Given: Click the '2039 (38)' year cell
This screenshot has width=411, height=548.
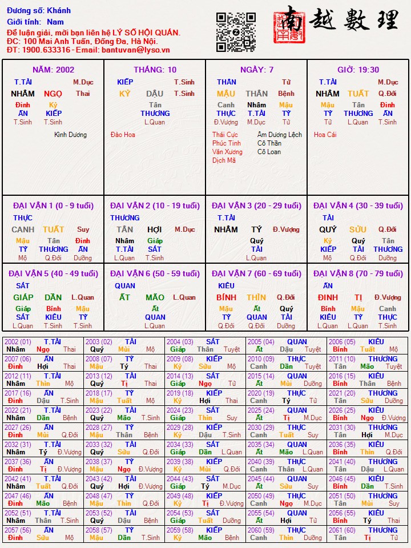Looking at the screenshot, I should (x=205, y=466).
